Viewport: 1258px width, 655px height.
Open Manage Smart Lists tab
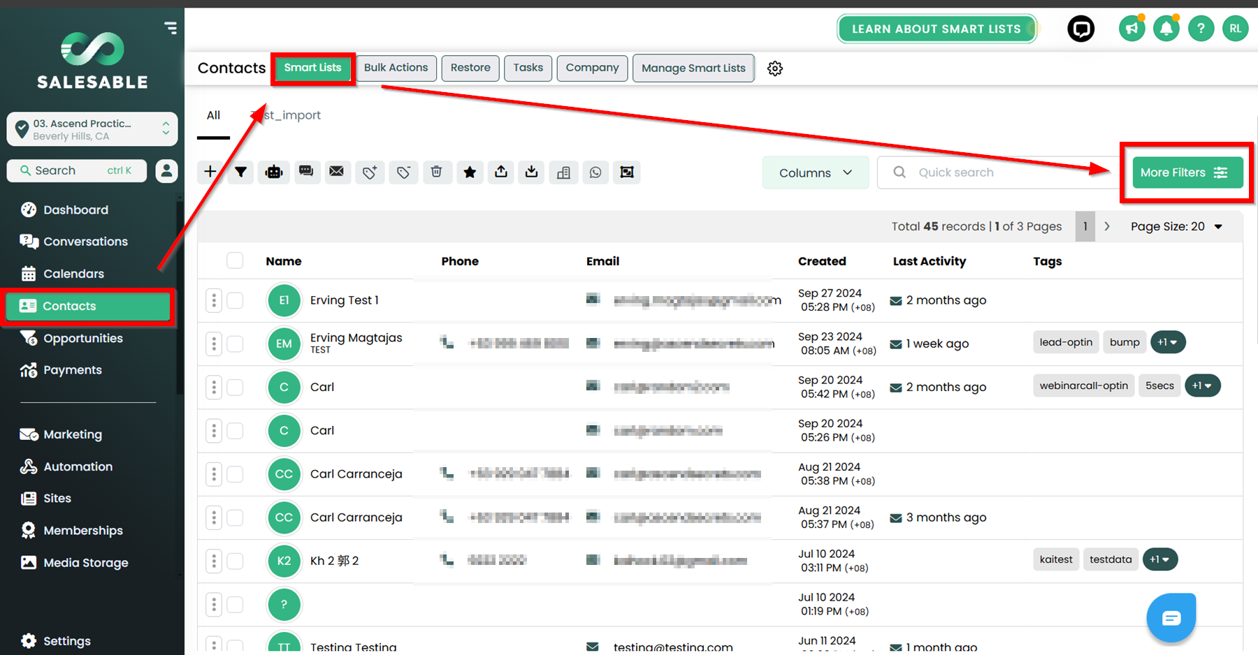[693, 68]
